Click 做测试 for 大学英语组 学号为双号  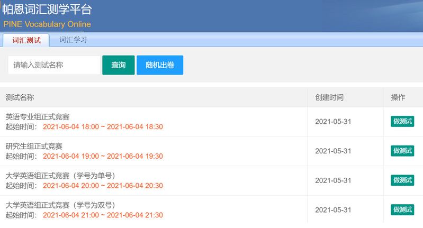(402, 210)
